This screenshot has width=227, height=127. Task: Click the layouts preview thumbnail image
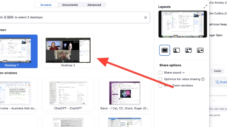click(183, 24)
